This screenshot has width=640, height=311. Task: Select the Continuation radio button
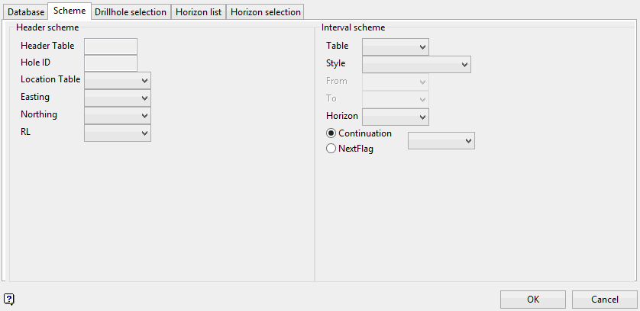pyautogui.click(x=331, y=133)
